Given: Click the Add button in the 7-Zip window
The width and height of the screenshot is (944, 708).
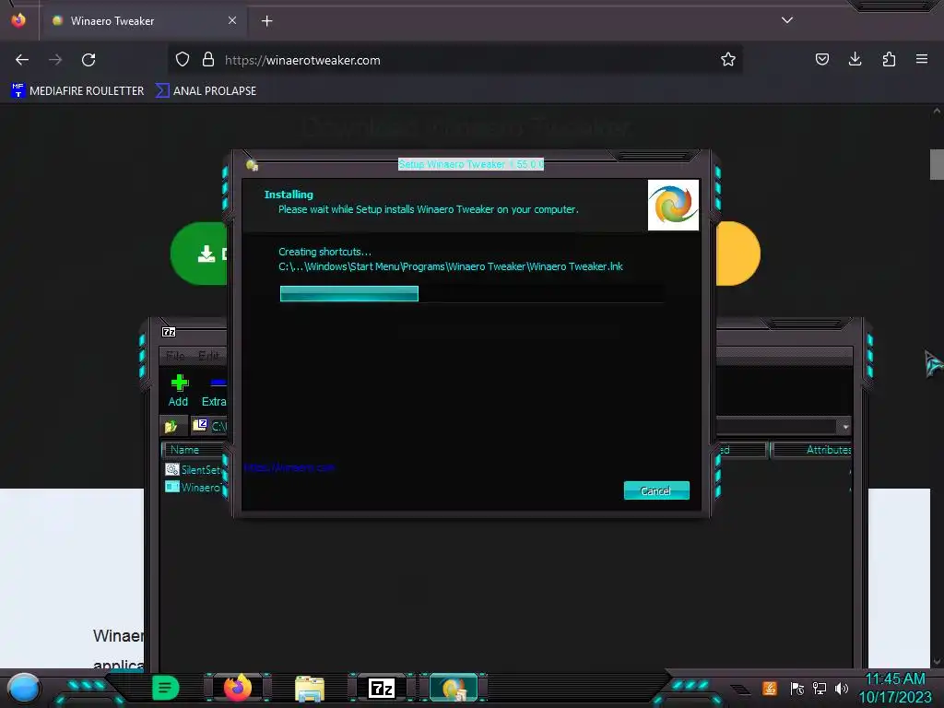Looking at the screenshot, I should coord(178,391).
